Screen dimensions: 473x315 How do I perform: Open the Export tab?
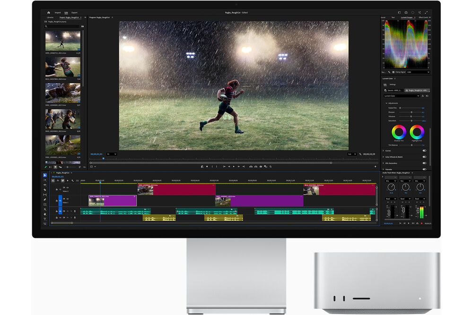(x=75, y=13)
